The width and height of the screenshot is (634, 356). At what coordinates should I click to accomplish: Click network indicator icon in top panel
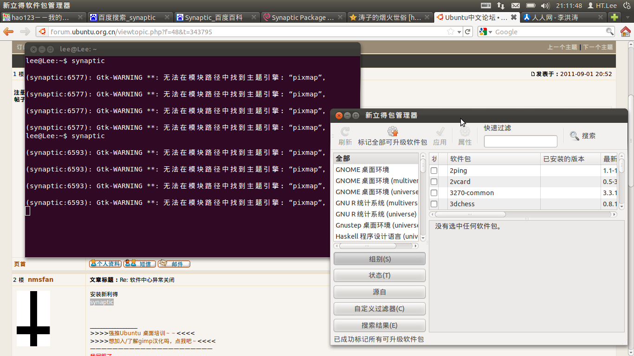click(x=501, y=6)
